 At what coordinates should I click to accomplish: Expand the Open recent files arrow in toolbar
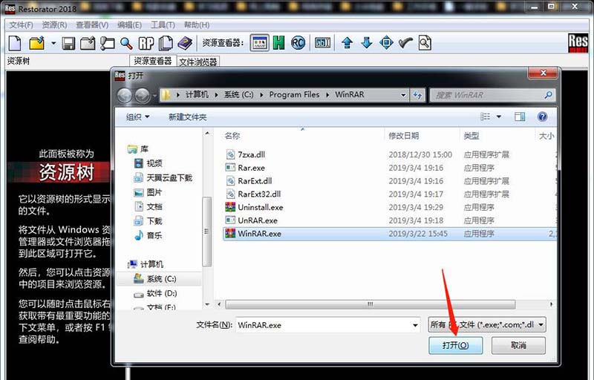pos(53,43)
